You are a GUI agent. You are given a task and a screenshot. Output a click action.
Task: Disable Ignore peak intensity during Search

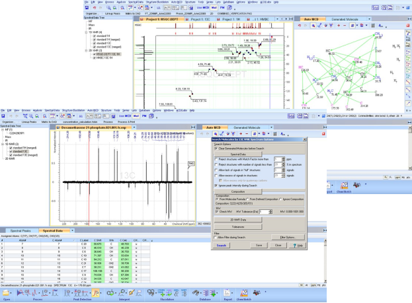pyautogui.click(x=216, y=186)
